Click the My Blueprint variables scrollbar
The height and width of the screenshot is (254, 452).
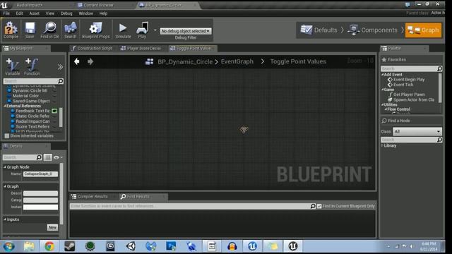[x=61, y=117]
